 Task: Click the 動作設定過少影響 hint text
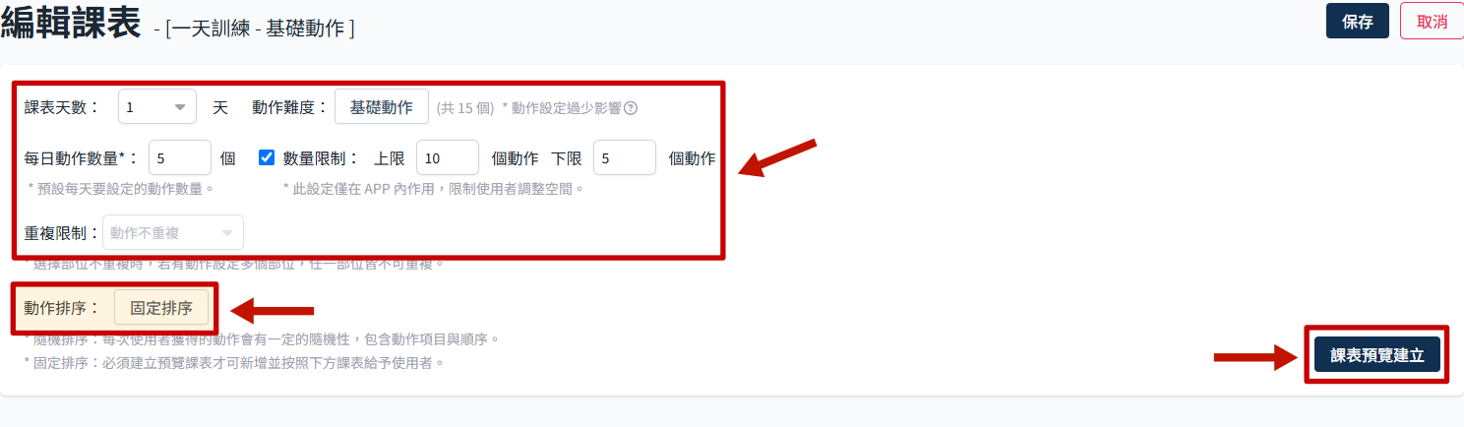pyautogui.click(x=561, y=108)
